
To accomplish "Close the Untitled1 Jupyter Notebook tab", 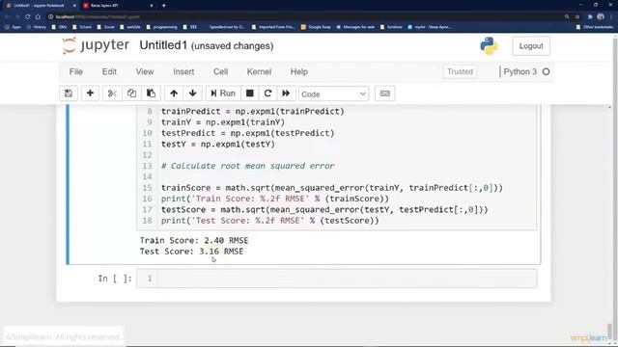I will pos(74,6).
